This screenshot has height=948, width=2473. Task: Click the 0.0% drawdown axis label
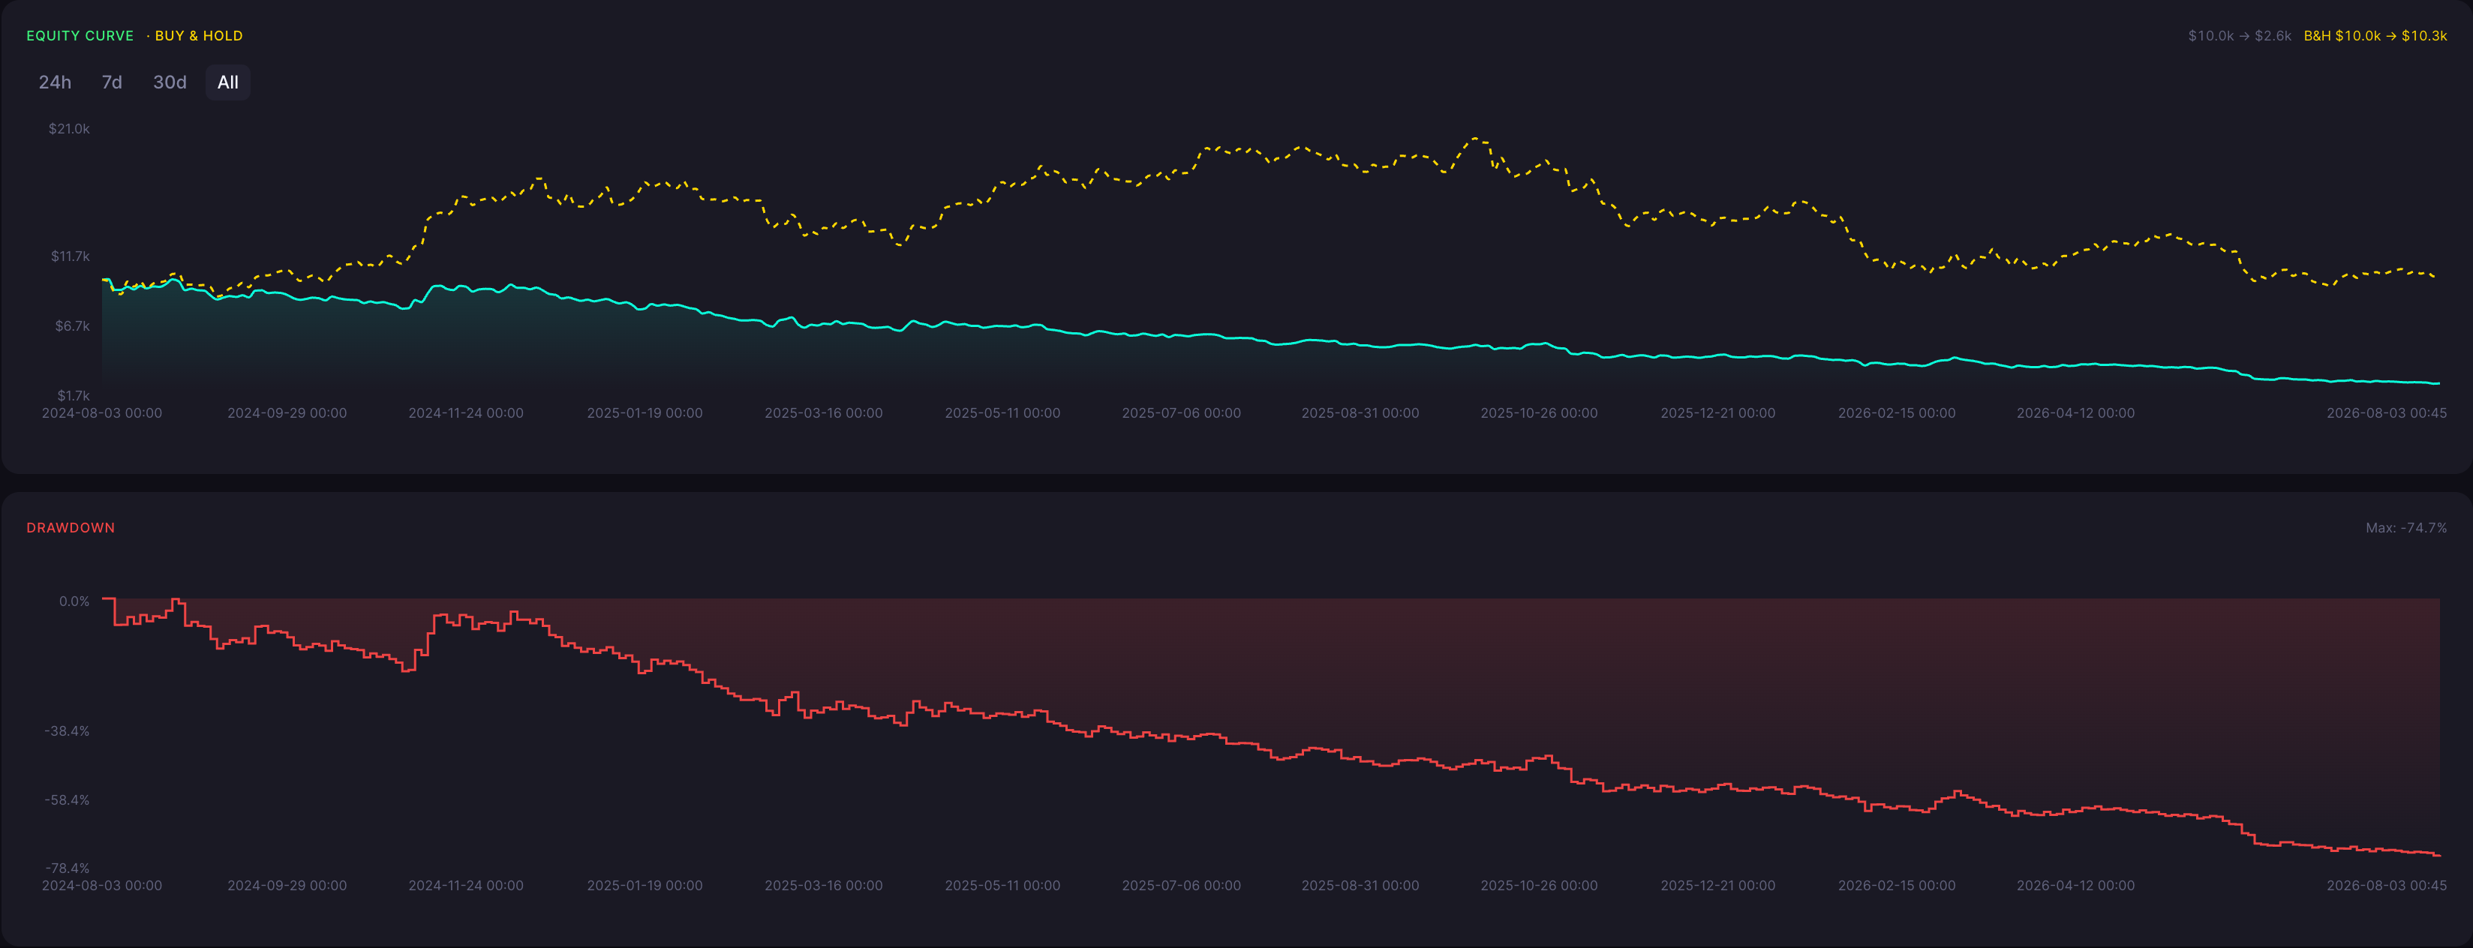74,601
